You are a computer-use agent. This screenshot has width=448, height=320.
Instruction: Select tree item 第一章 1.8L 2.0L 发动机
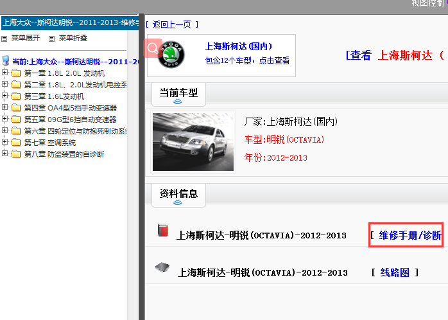[x=64, y=73]
